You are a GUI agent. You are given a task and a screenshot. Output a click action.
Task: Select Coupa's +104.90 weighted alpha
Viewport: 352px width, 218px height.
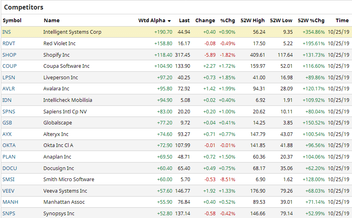163,66
